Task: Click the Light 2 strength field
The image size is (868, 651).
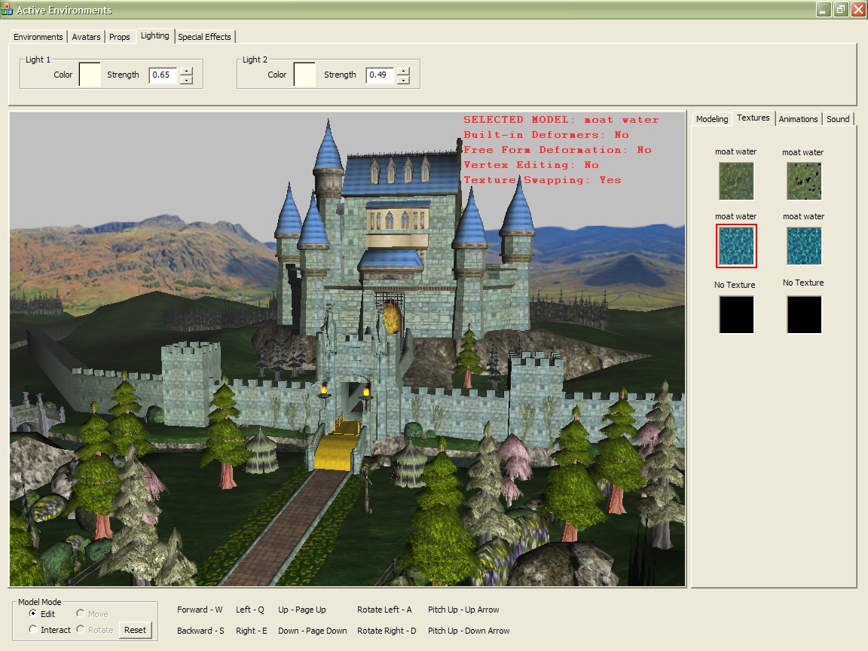Action: [x=381, y=75]
